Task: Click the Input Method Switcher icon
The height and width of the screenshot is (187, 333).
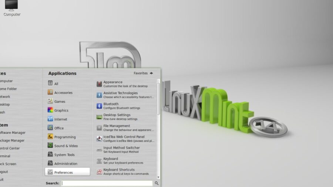Action: pyautogui.click(x=99, y=150)
